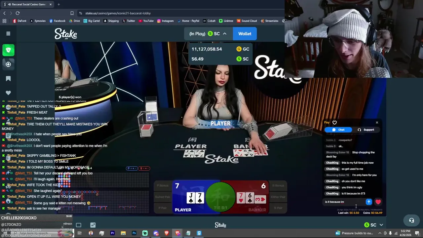Image resolution: width=423 pixels, height=238 pixels.
Task: Switch to the Chat tab
Action: (338, 130)
